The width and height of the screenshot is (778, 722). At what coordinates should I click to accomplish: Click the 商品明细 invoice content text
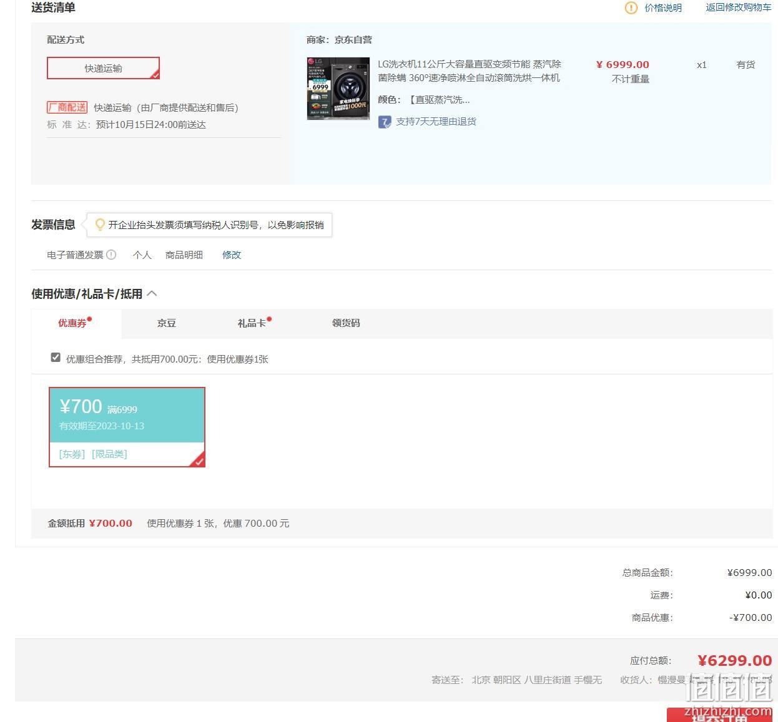click(x=184, y=255)
